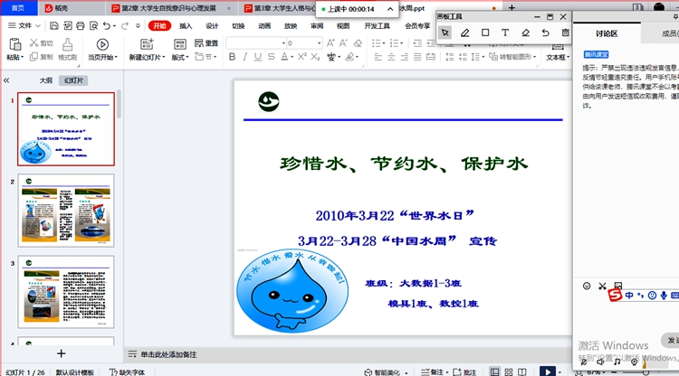The image size is (679, 376).
Task: Clear the board with trash icon
Action: click(565, 33)
